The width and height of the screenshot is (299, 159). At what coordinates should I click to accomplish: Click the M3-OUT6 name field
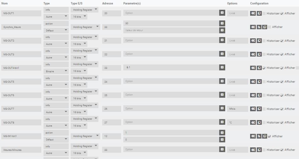[21, 95]
